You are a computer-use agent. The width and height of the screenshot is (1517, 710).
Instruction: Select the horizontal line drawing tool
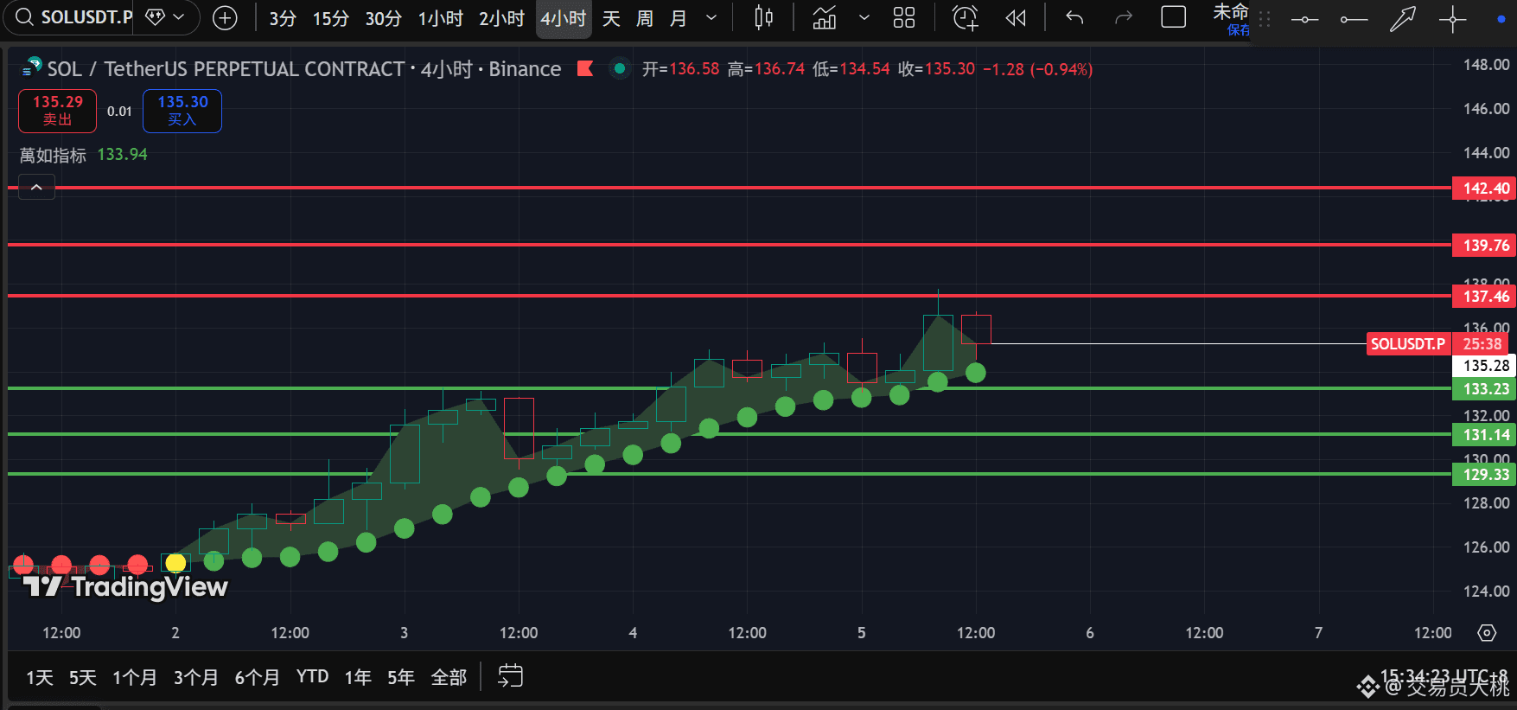click(1304, 19)
